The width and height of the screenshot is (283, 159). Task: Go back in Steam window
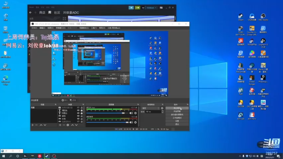click(30, 12)
